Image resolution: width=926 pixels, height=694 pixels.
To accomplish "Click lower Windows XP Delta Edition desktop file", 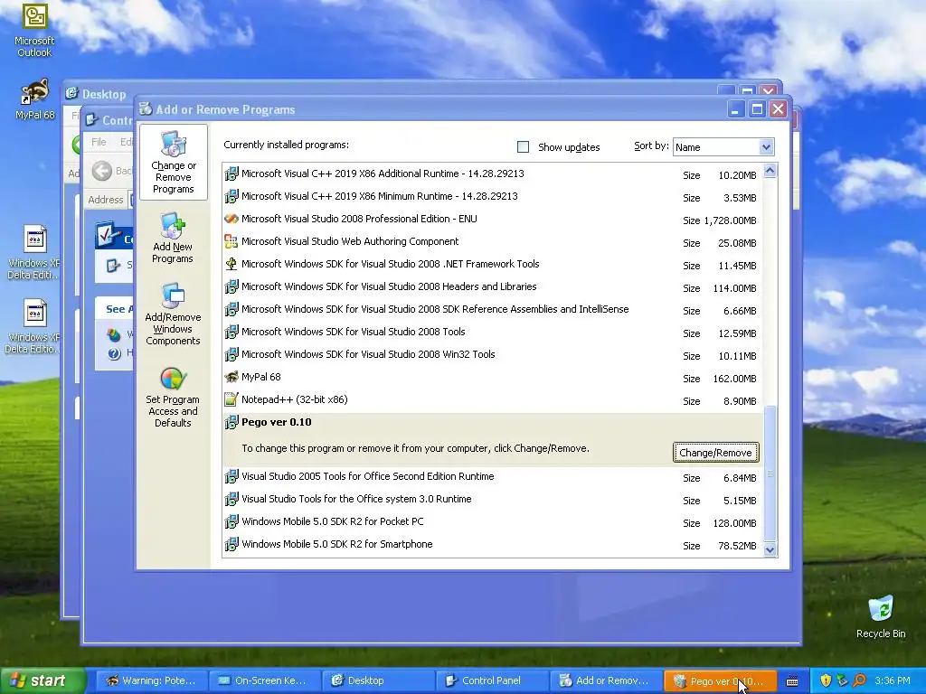I will click(34, 326).
